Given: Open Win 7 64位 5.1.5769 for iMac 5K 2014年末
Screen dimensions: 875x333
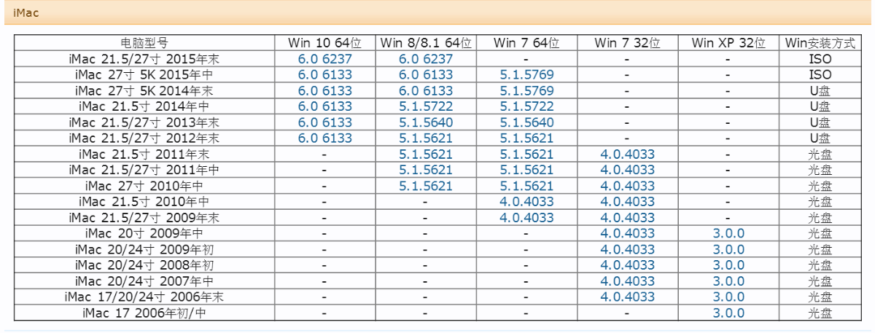Looking at the screenshot, I should (x=526, y=91).
